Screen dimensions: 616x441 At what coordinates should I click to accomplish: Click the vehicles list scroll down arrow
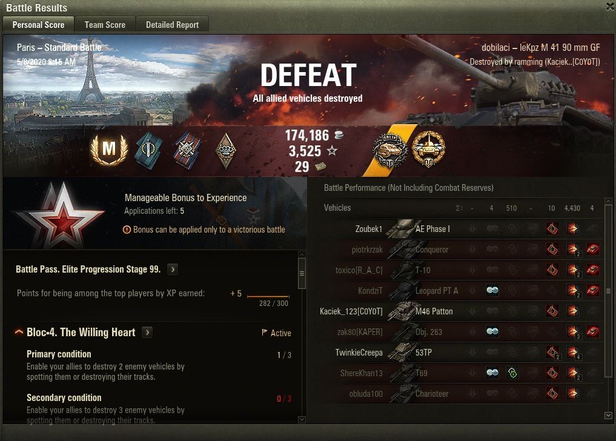(x=608, y=415)
